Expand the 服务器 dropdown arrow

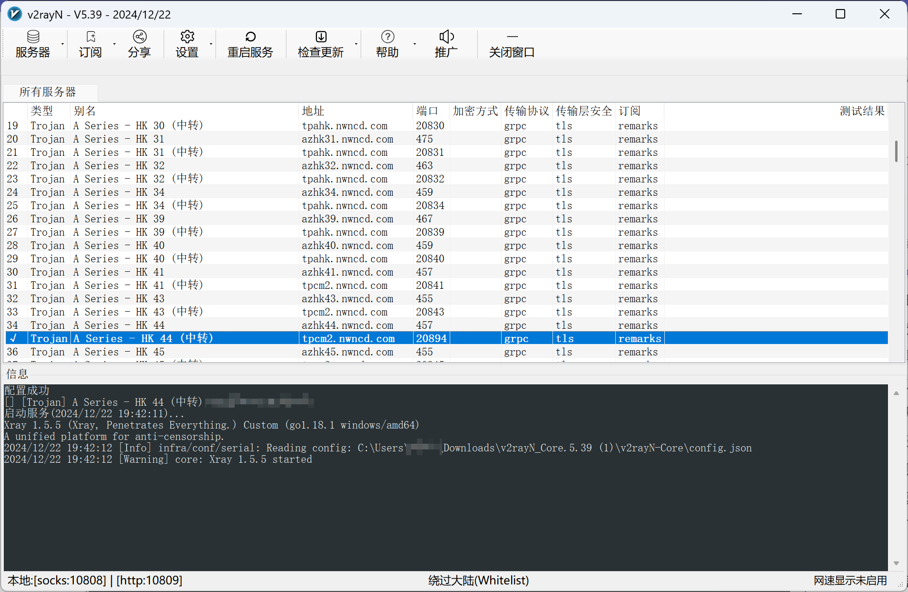(x=62, y=44)
